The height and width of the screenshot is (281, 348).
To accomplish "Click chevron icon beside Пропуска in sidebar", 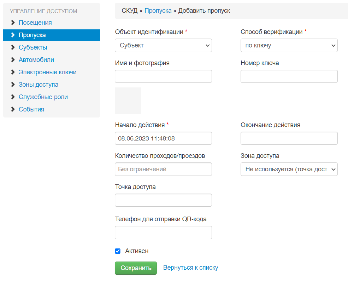I will click(13, 35).
